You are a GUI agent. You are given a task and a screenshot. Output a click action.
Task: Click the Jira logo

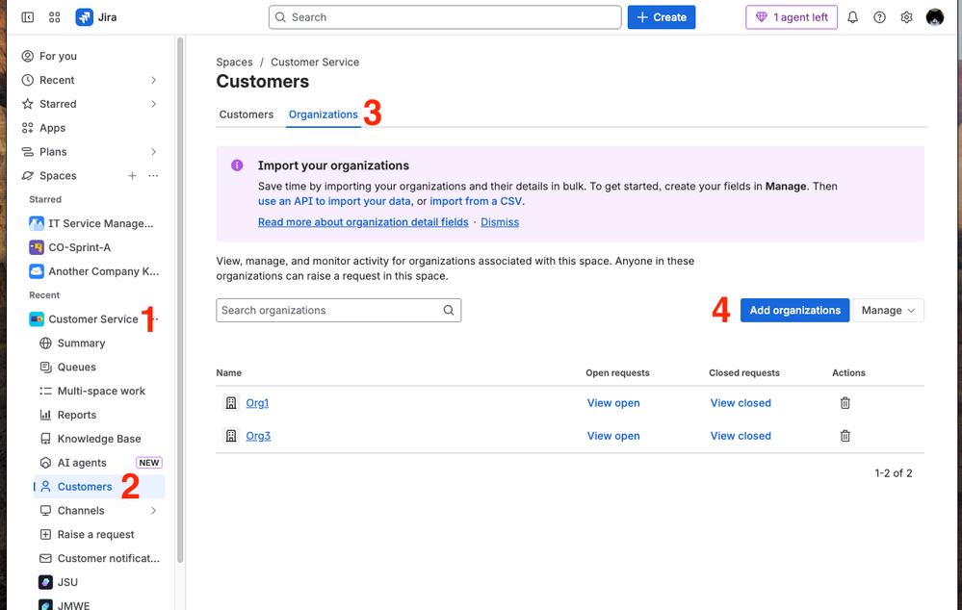[x=96, y=17]
